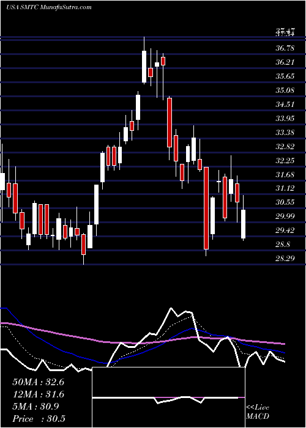Click the 32.82 price axis label

coord(285,146)
